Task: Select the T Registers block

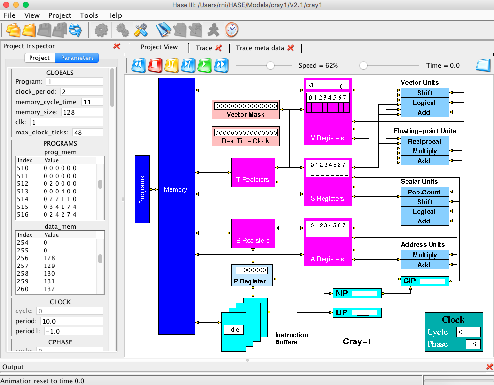Action: click(253, 172)
